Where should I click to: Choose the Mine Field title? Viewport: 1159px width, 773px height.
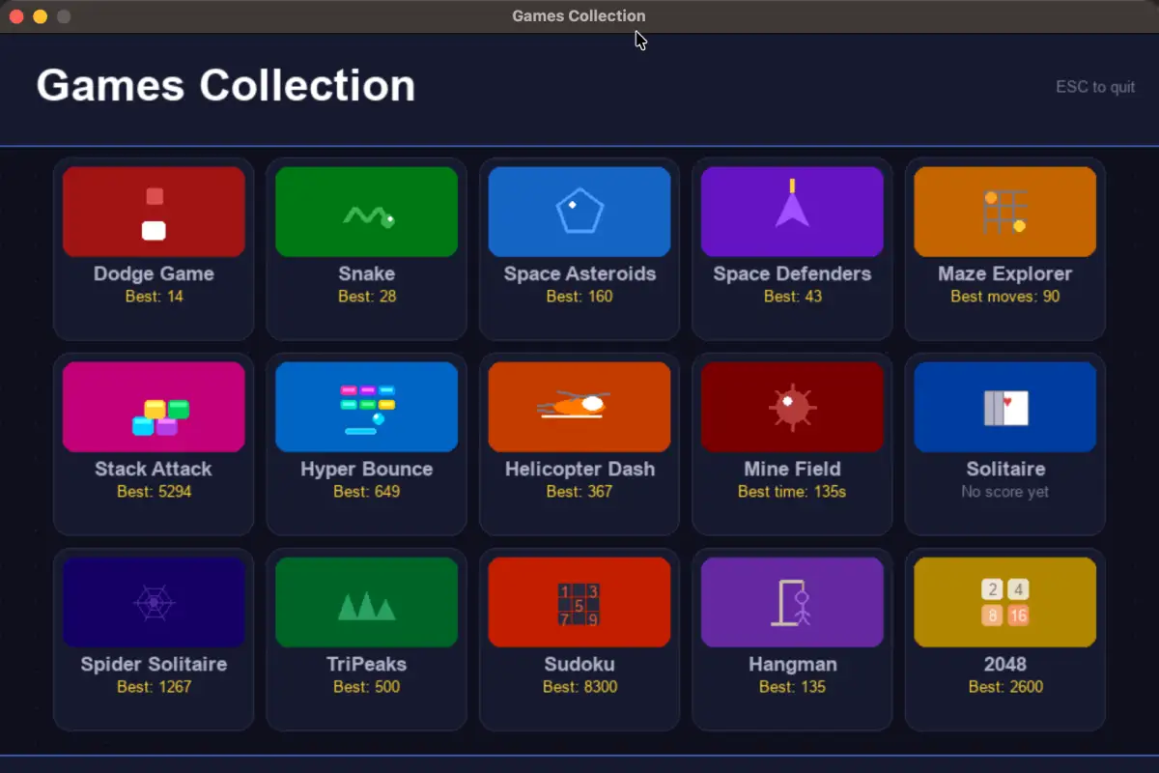point(792,469)
